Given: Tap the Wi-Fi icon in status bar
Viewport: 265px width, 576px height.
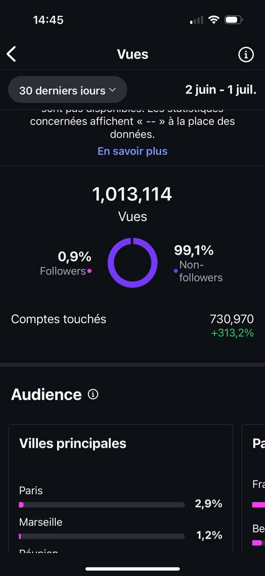Looking at the screenshot, I should point(214,20).
